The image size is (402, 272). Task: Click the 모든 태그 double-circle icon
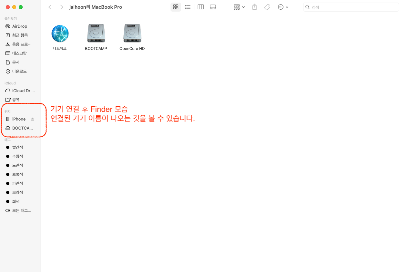coord(8,210)
